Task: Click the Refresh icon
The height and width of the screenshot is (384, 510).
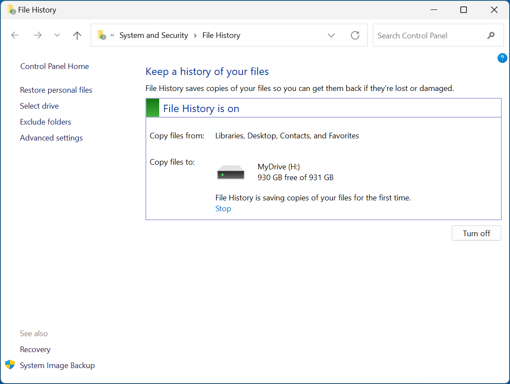Action: [x=355, y=35]
